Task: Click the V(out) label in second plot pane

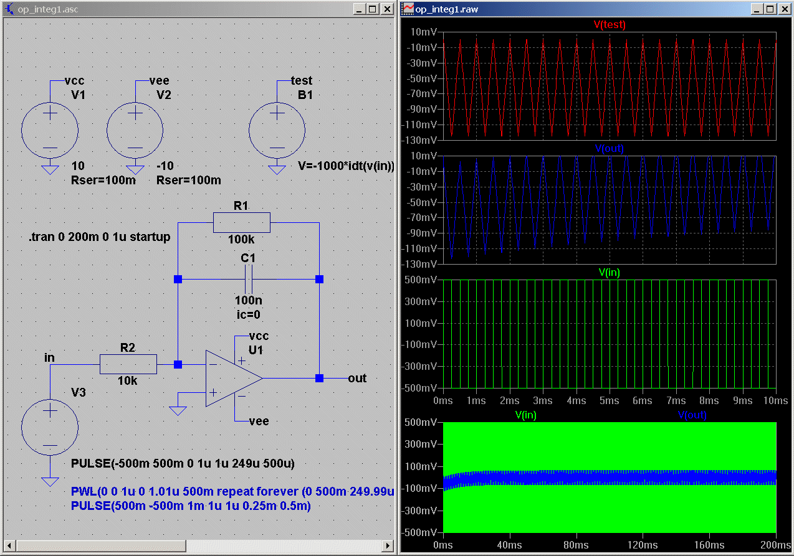Action: tap(610, 148)
